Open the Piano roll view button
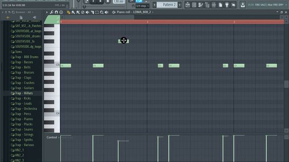289x162 pixels. 200,5
